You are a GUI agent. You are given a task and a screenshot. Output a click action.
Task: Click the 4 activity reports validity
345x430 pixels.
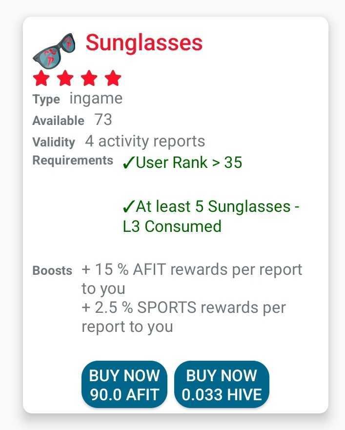[x=145, y=142]
